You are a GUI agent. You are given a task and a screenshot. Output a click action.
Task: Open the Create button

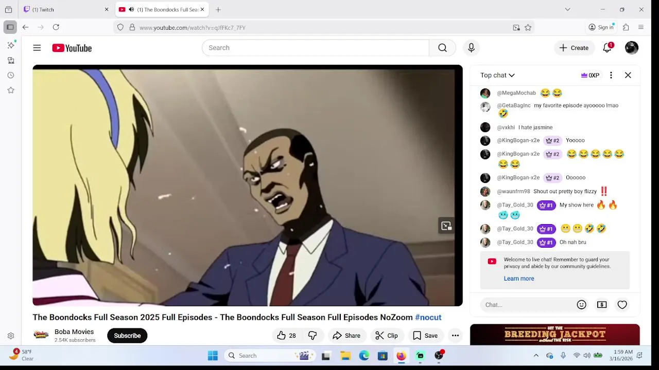click(574, 48)
